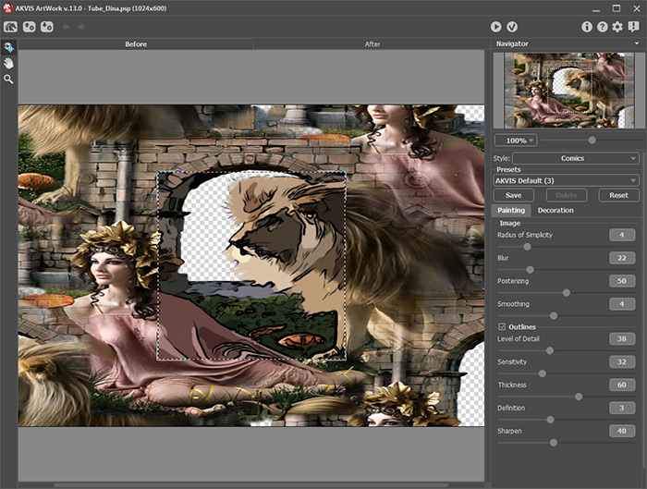Toggle the Outlines checkbox
The image size is (647, 489).
click(x=502, y=327)
